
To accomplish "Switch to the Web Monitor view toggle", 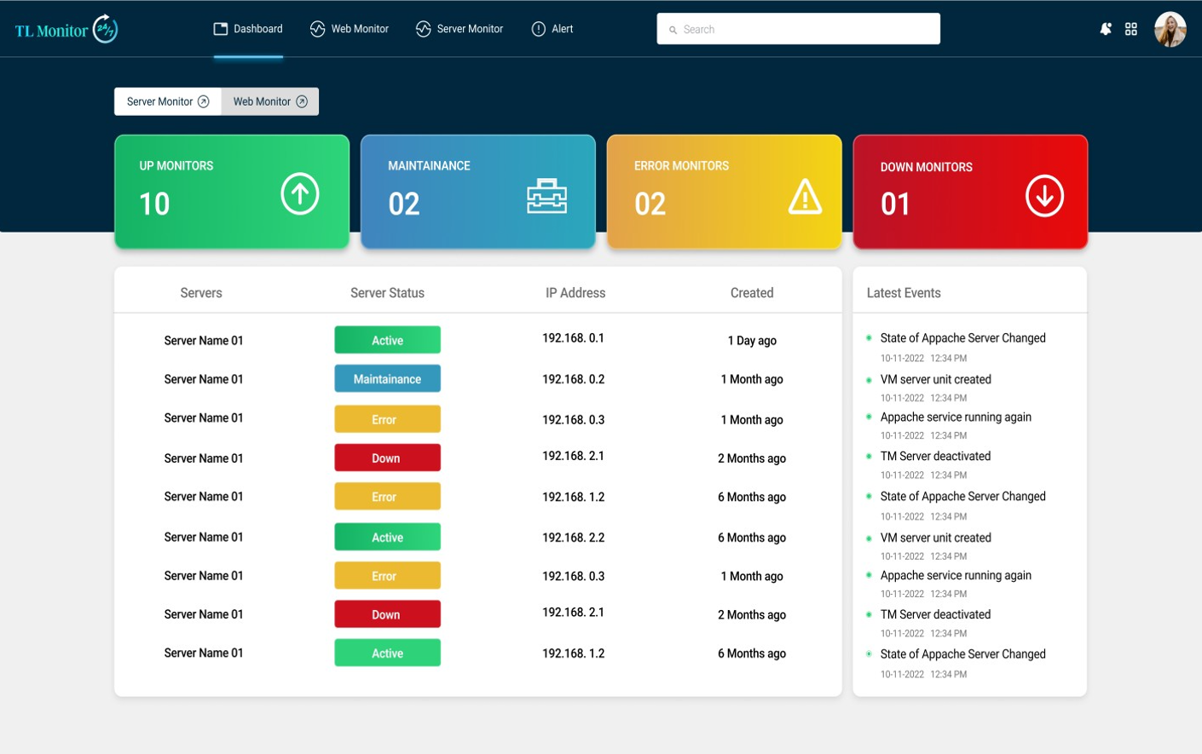I will (270, 101).
